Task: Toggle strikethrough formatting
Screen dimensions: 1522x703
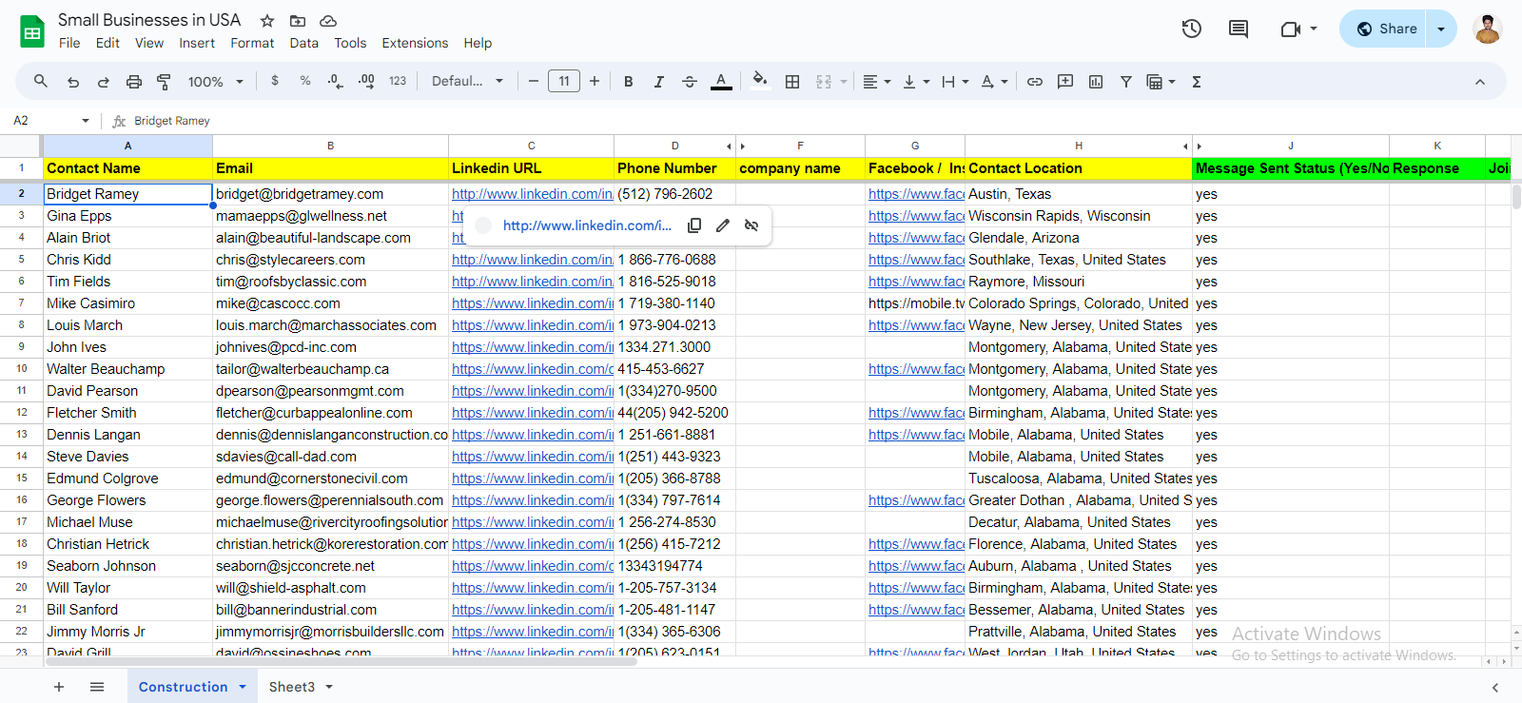Action: coord(690,82)
